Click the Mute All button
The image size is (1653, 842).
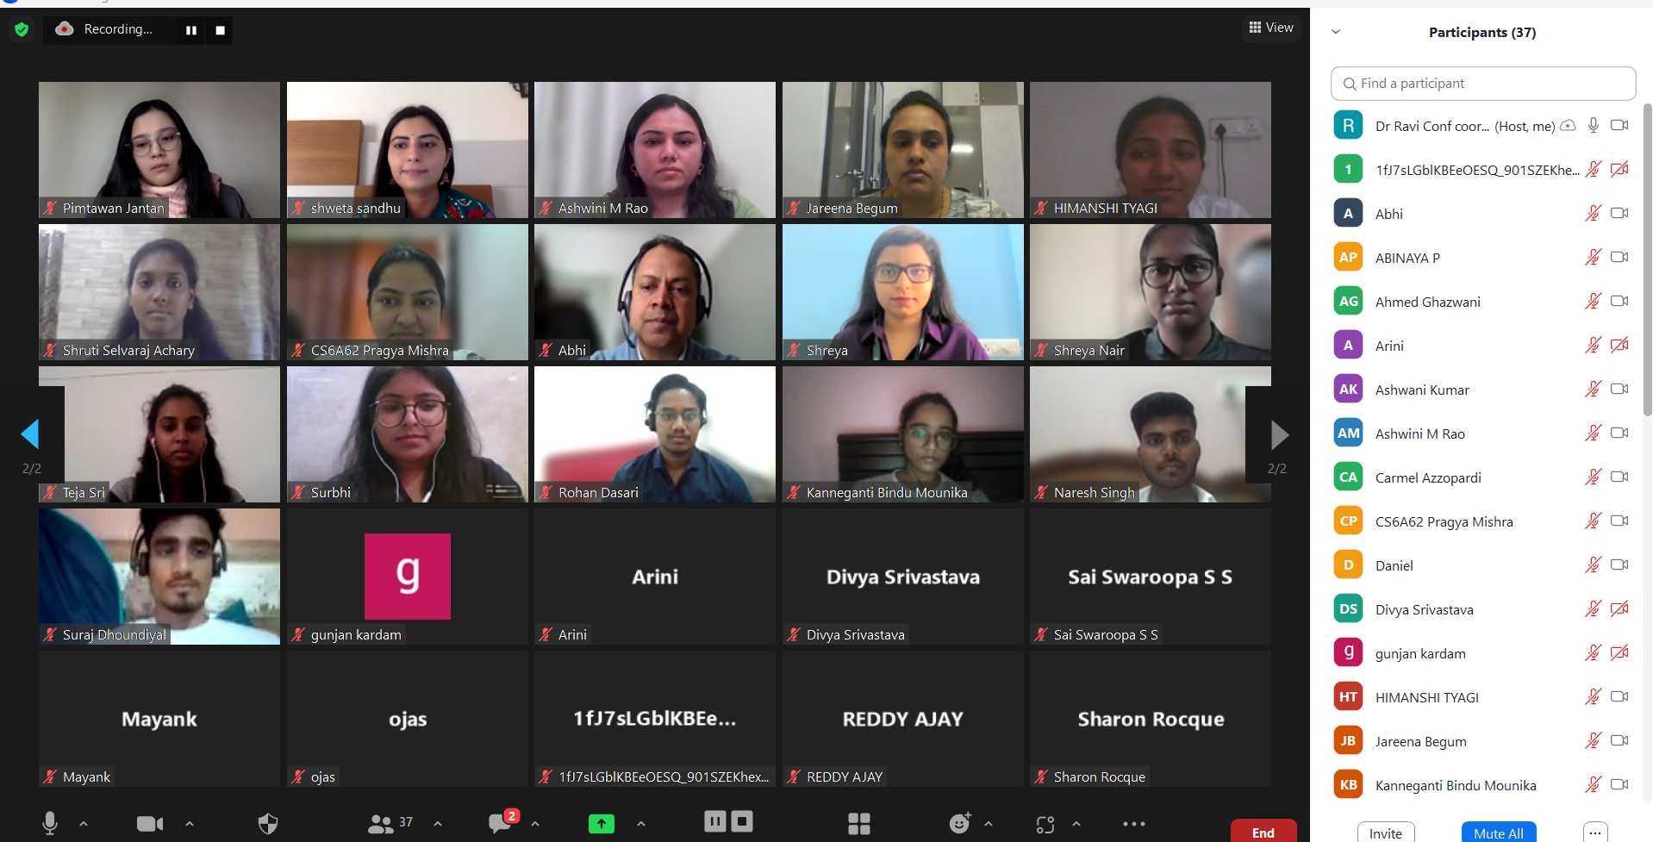[1499, 833]
